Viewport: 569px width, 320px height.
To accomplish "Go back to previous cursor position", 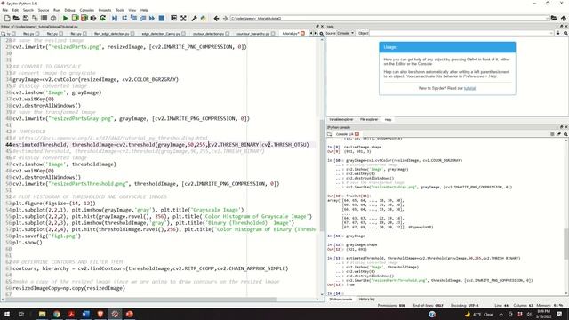I will point(216,18).
